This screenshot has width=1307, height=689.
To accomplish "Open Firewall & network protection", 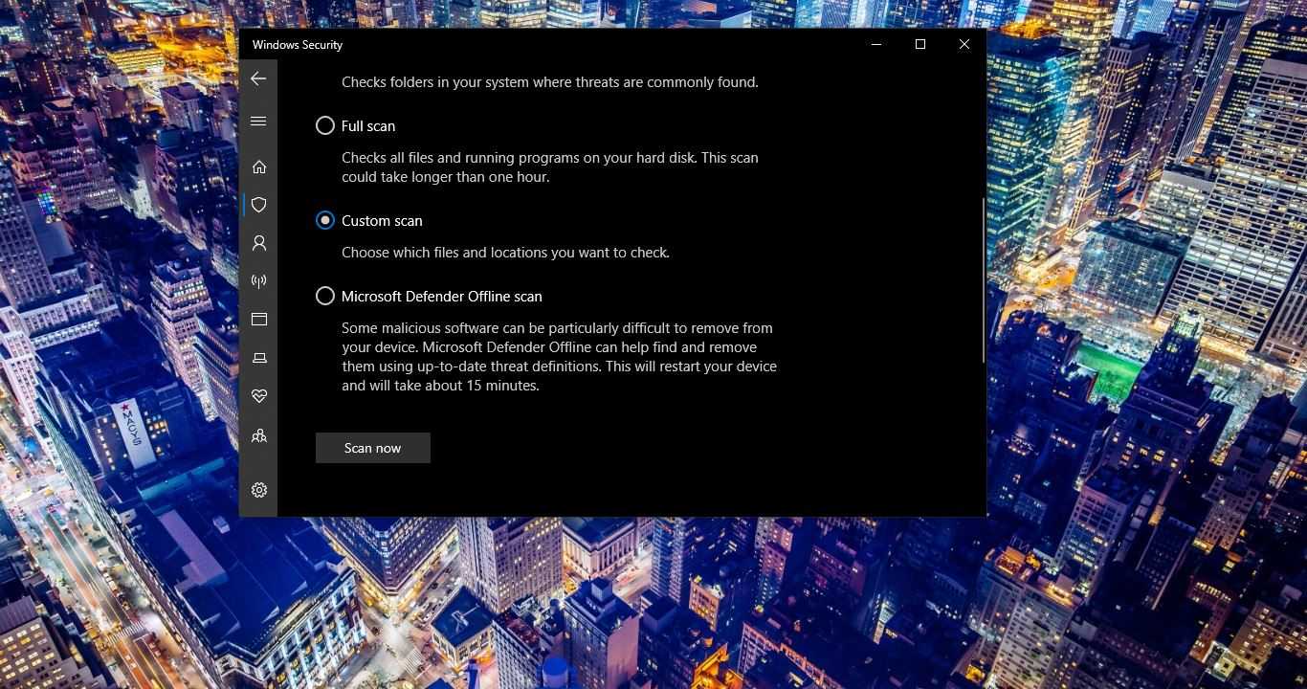I will 258,280.
